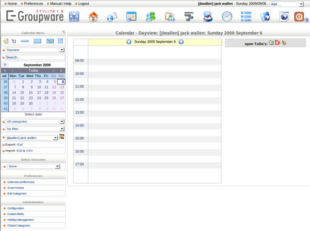
Task: Go to next year in mini calendar
Action: (x=61, y=71)
